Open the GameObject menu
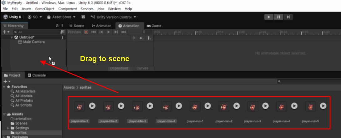The height and width of the screenshot is (138, 341). point(45,9)
